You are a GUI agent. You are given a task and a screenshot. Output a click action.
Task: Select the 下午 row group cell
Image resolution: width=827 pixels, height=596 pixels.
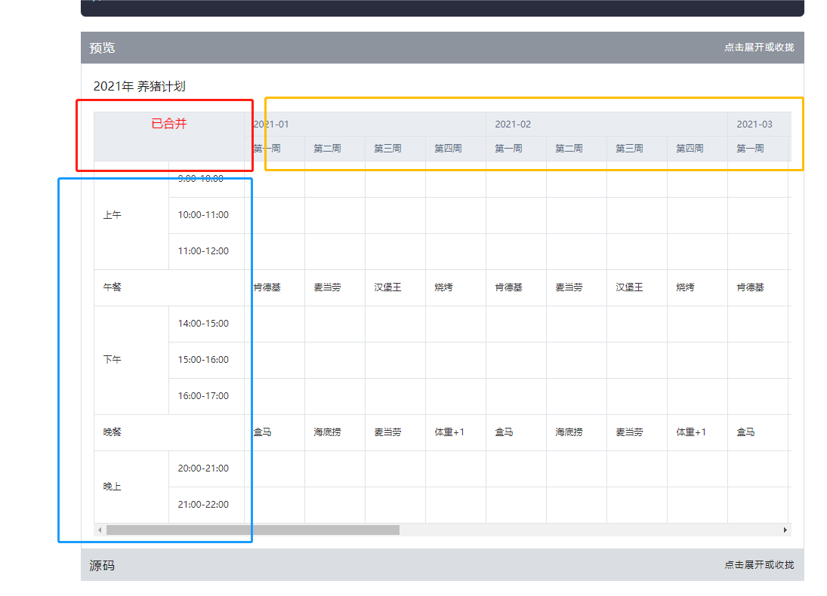131,360
